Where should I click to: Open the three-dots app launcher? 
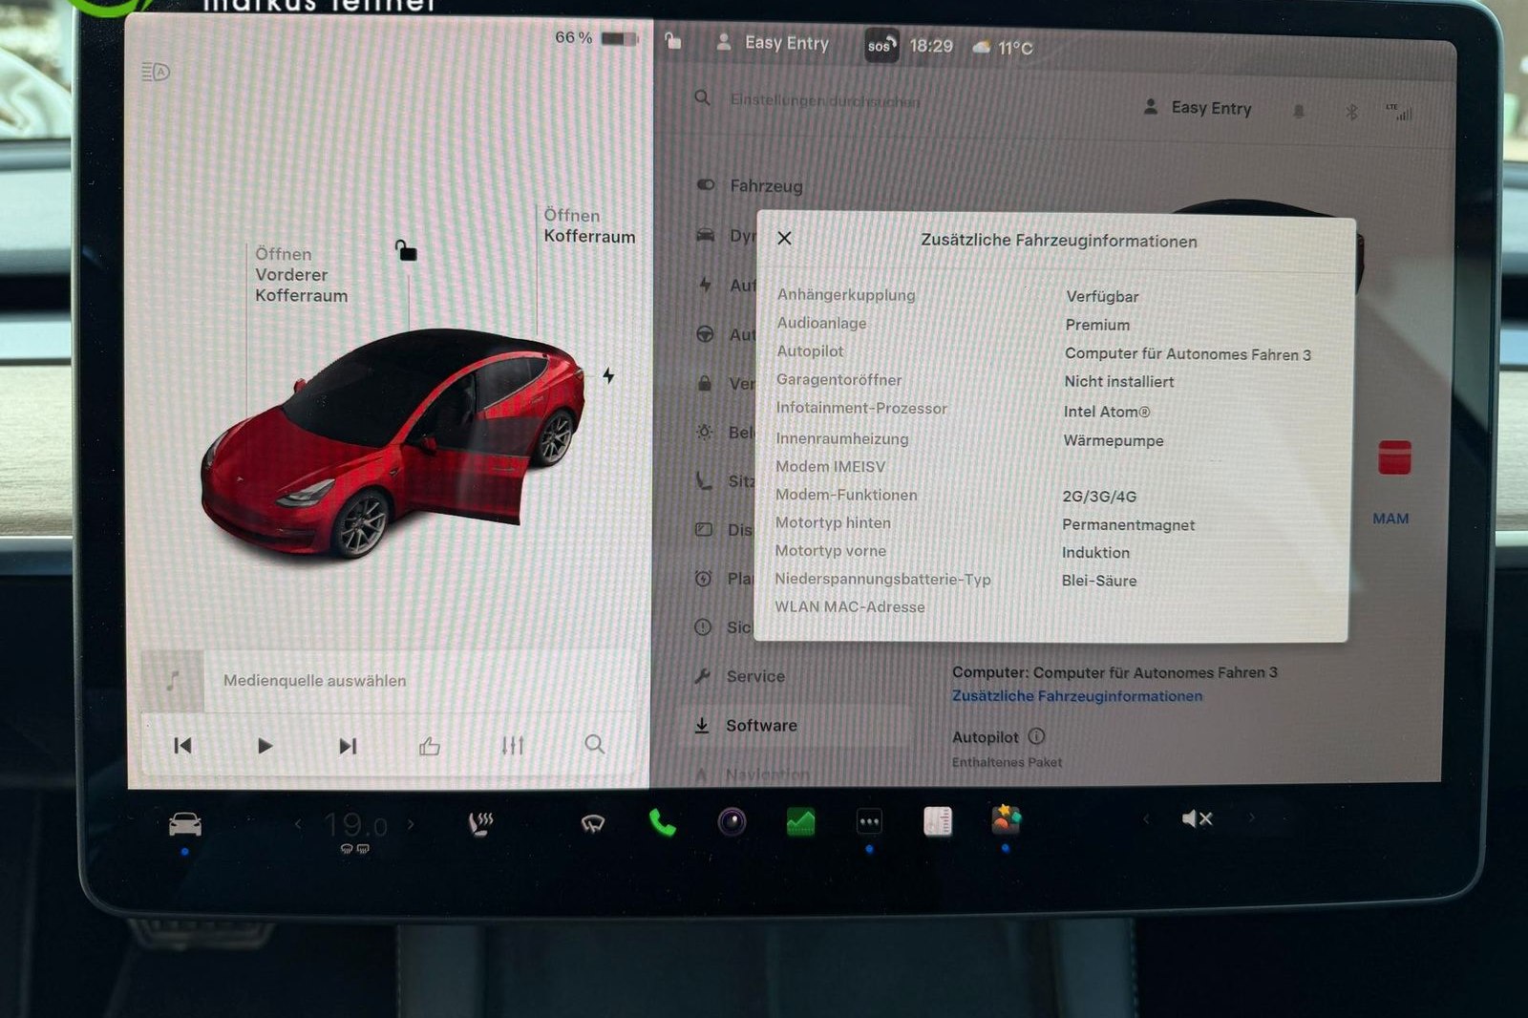tap(869, 821)
